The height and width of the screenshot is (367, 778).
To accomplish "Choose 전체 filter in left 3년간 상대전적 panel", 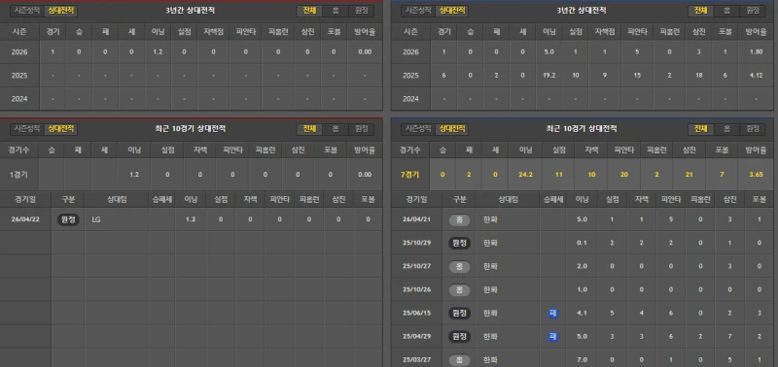I will pos(309,11).
